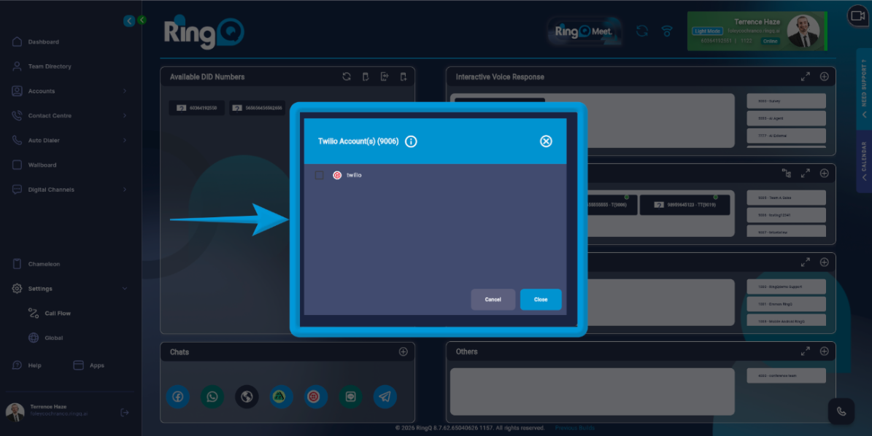Screen dimensions: 872x436
Task: Check the twilio account checkbox
Action: tap(319, 175)
